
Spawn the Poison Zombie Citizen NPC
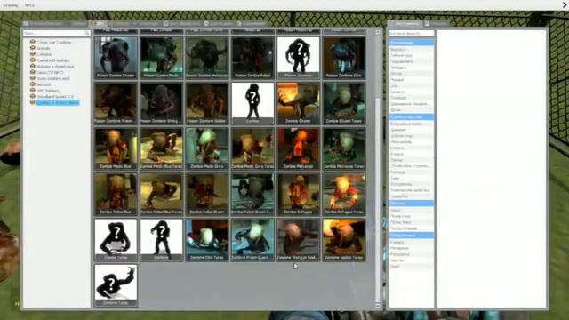tap(116, 58)
